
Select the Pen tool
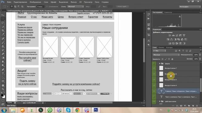(3, 70)
